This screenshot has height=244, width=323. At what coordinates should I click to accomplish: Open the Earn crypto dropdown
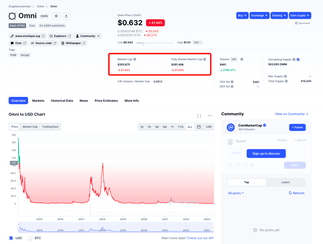tap(300, 16)
